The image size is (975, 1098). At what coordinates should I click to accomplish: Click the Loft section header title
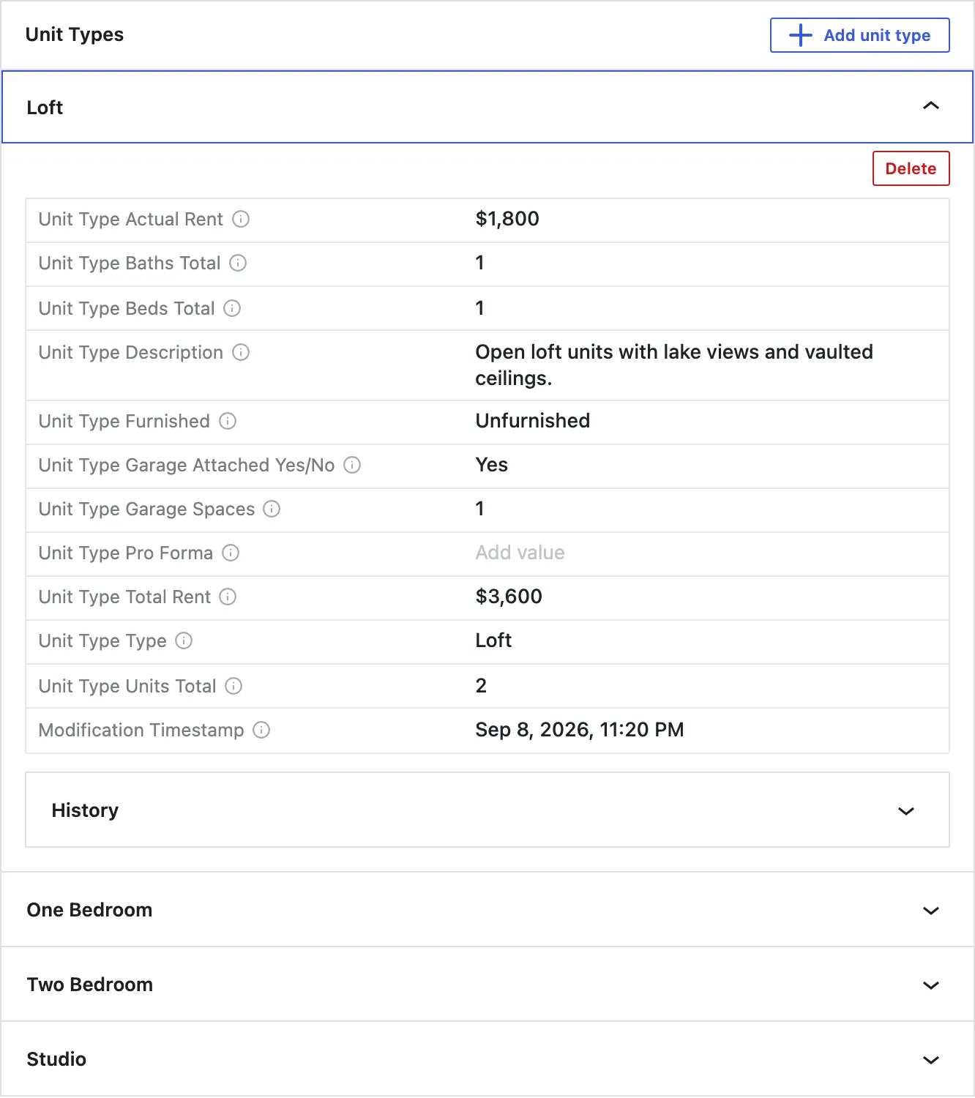[x=45, y=108]
